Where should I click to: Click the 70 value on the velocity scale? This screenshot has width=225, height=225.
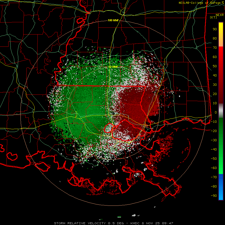pos(215,48)
